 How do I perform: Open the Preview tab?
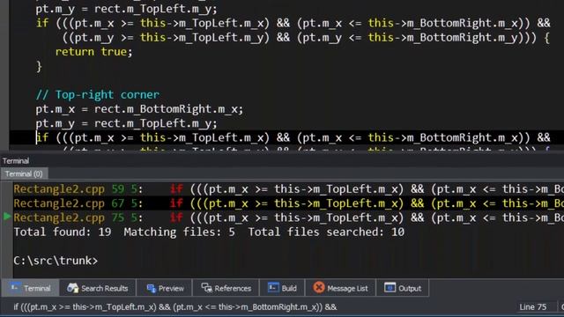[x=165, y=288]
